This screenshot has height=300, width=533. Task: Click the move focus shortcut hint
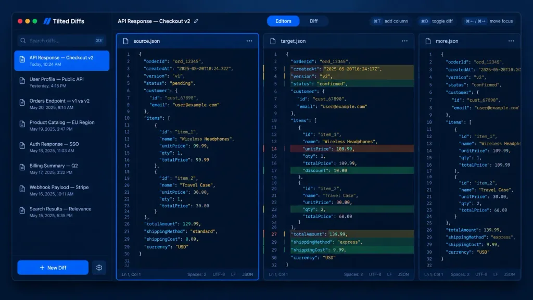[489, 21]
